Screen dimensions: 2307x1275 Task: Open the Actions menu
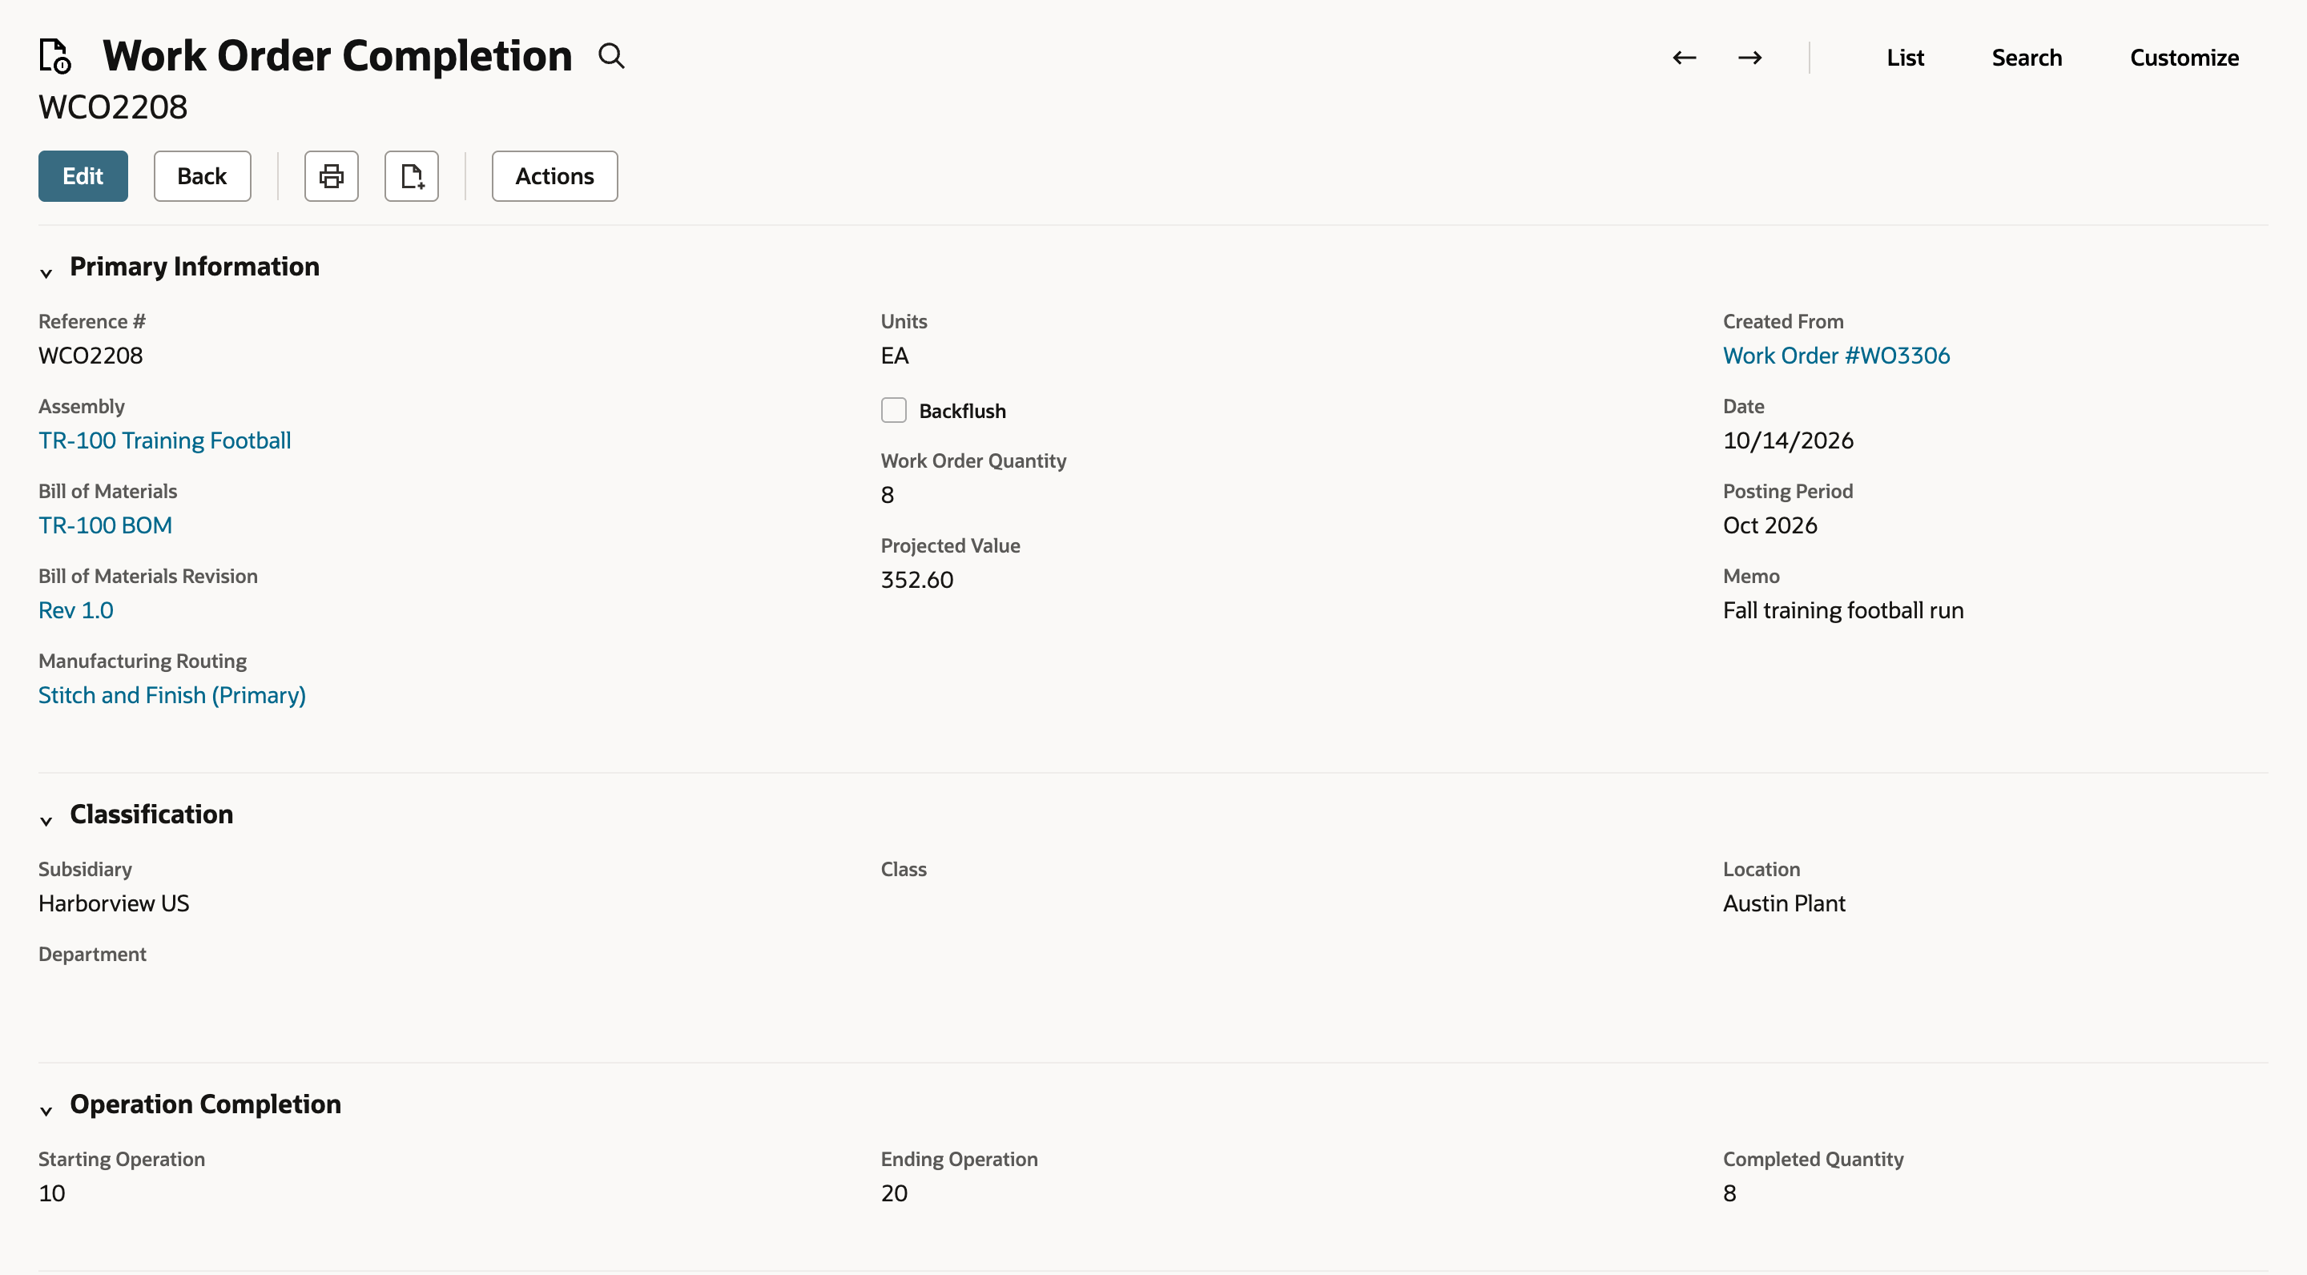point(554,176)
